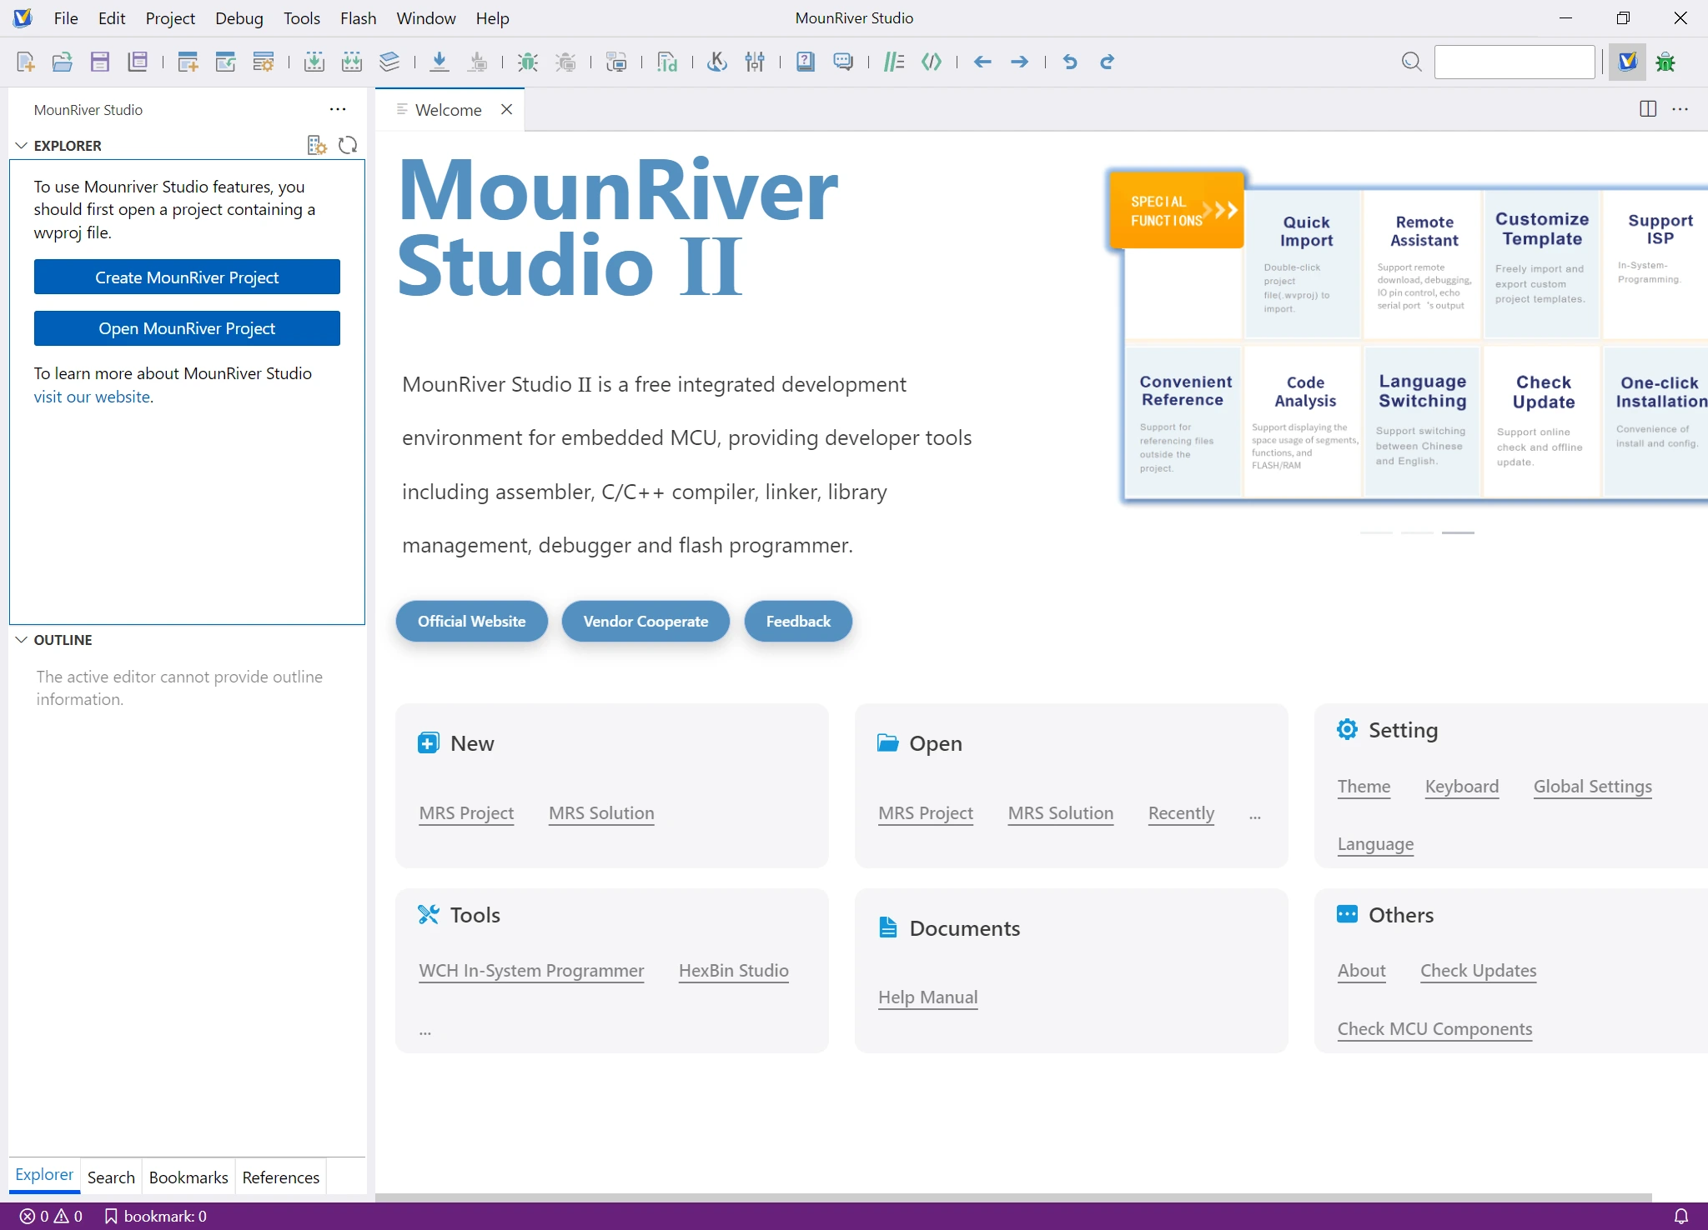Open the MounRiver Studio panel more-actions menu

(x=338, y=109)
